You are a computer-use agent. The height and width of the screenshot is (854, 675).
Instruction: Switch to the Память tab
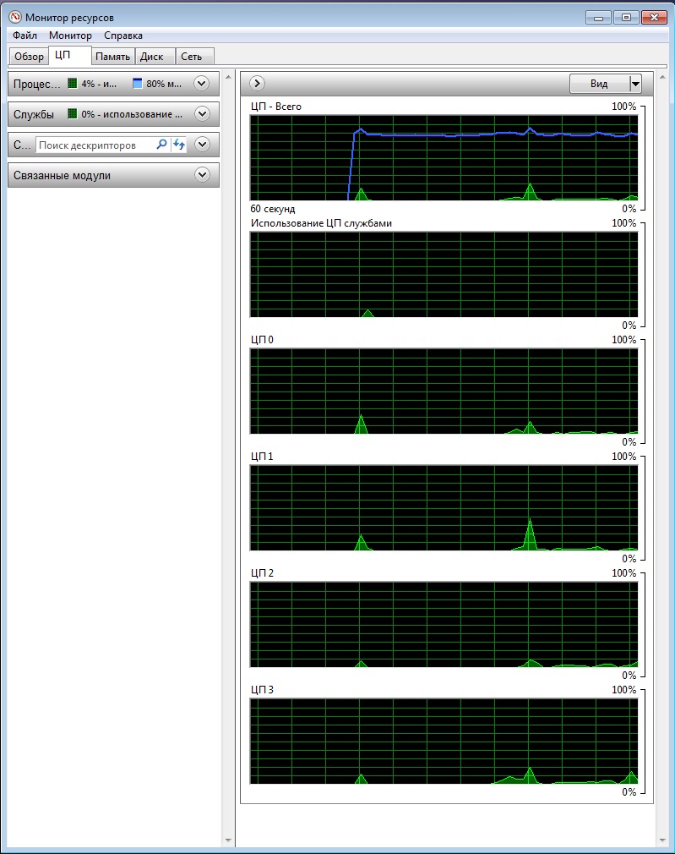point(112,57)
